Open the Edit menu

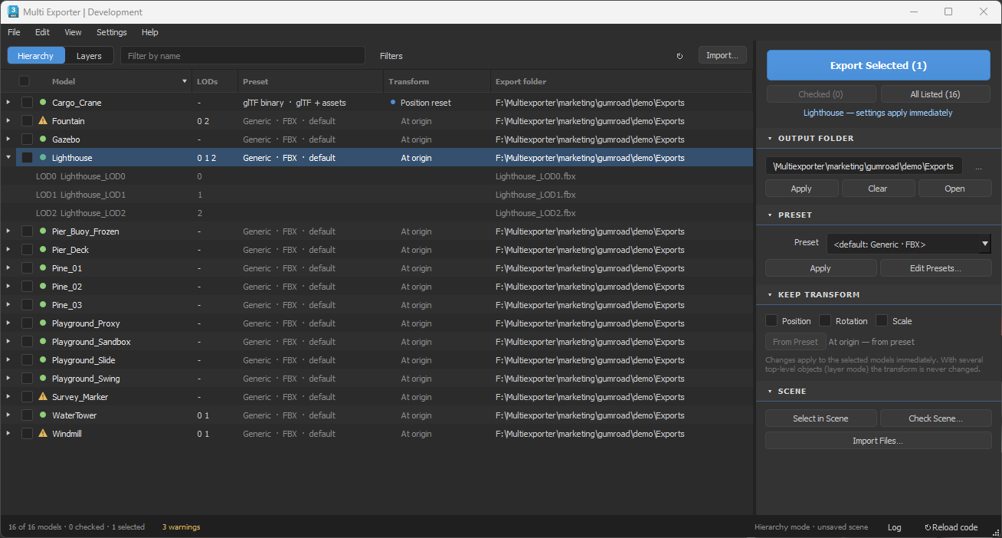42,32
